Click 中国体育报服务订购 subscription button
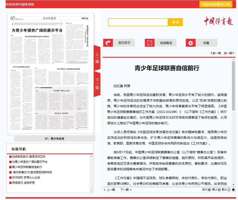 (216, 4)
